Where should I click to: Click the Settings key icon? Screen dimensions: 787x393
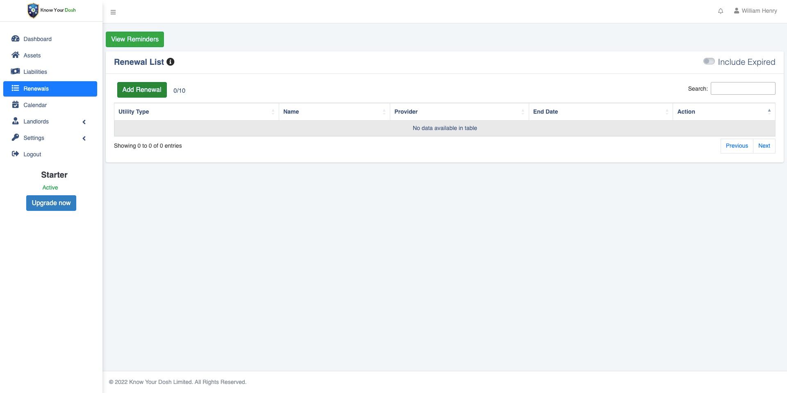[x=16, y=137]
